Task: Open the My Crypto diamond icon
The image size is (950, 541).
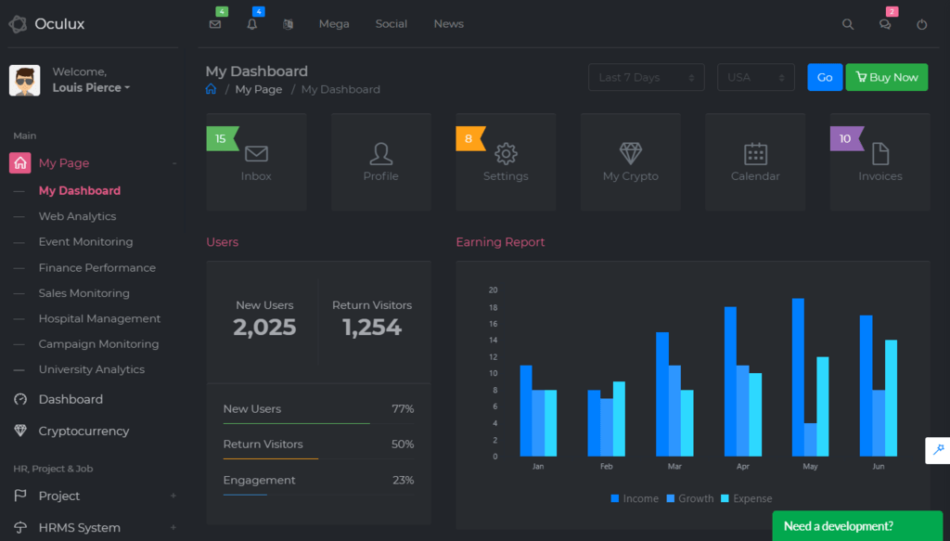Action: pos(630,152)
